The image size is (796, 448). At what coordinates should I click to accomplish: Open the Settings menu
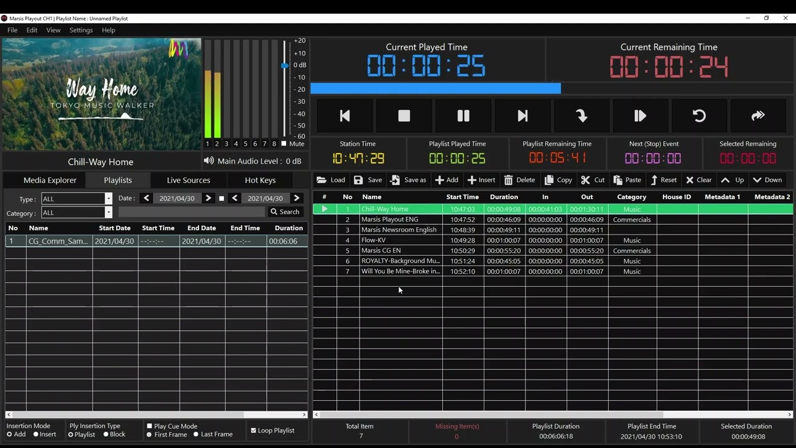81,30
